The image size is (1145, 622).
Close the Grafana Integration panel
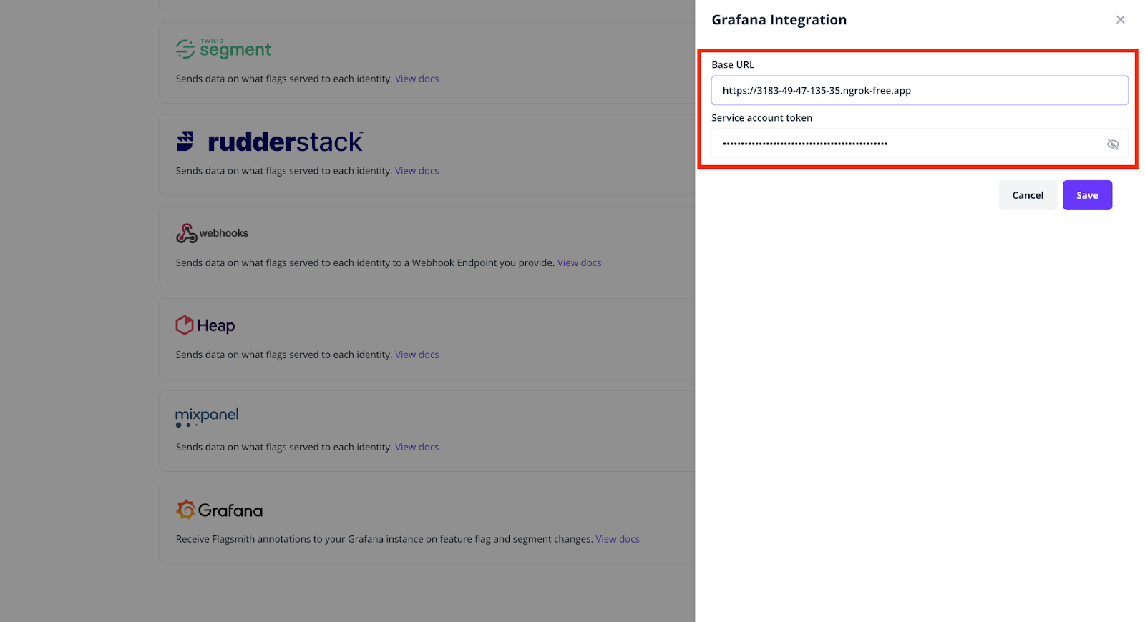1121,20
